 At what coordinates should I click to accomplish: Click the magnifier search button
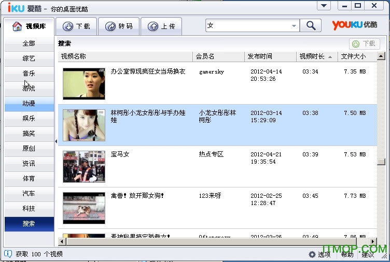click(x=311, y=25)
